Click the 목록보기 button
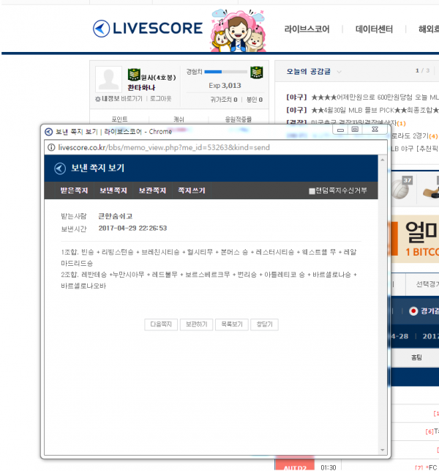Viewport: 439px width, 471px height. click(232, 324)
